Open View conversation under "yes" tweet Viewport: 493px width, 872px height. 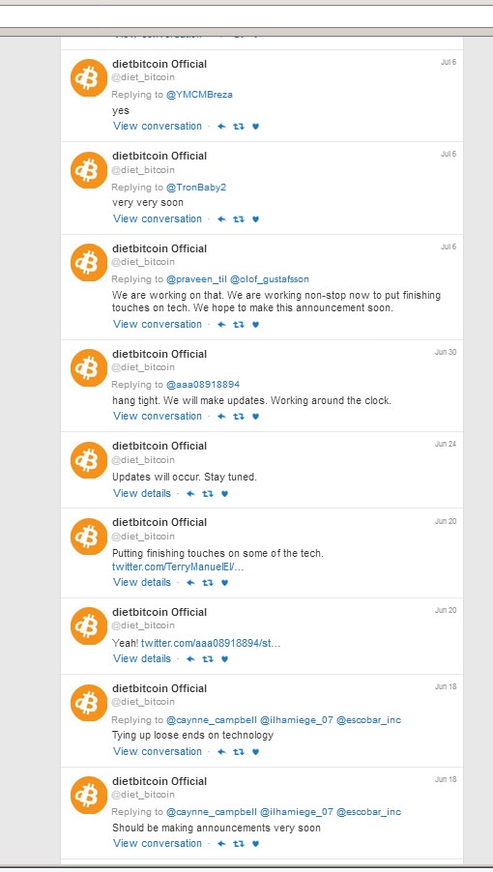click(x=158, y=126)
